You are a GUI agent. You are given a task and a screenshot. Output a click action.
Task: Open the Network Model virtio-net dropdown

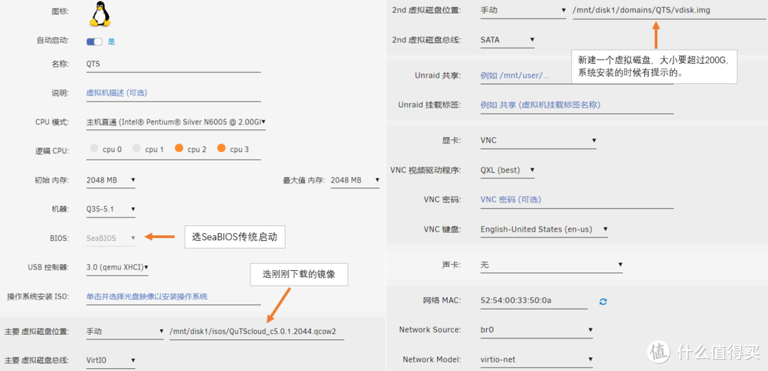[x=536, y=360]
